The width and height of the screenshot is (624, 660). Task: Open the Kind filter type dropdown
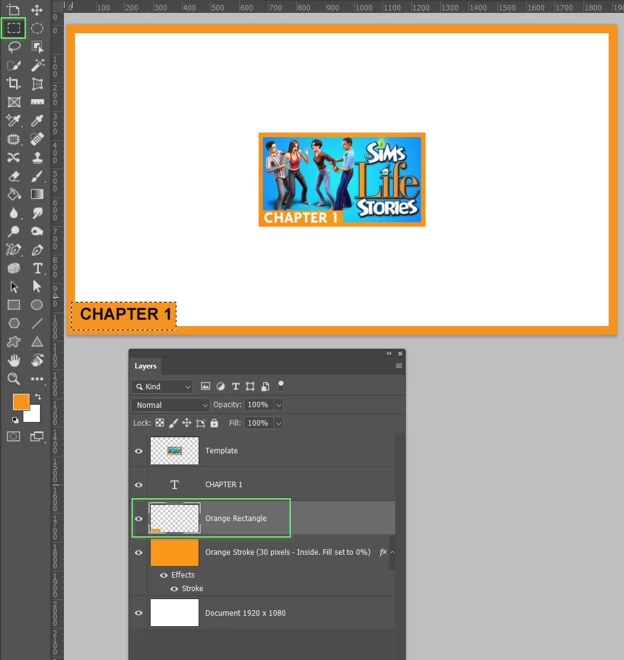tap(162, 386)
